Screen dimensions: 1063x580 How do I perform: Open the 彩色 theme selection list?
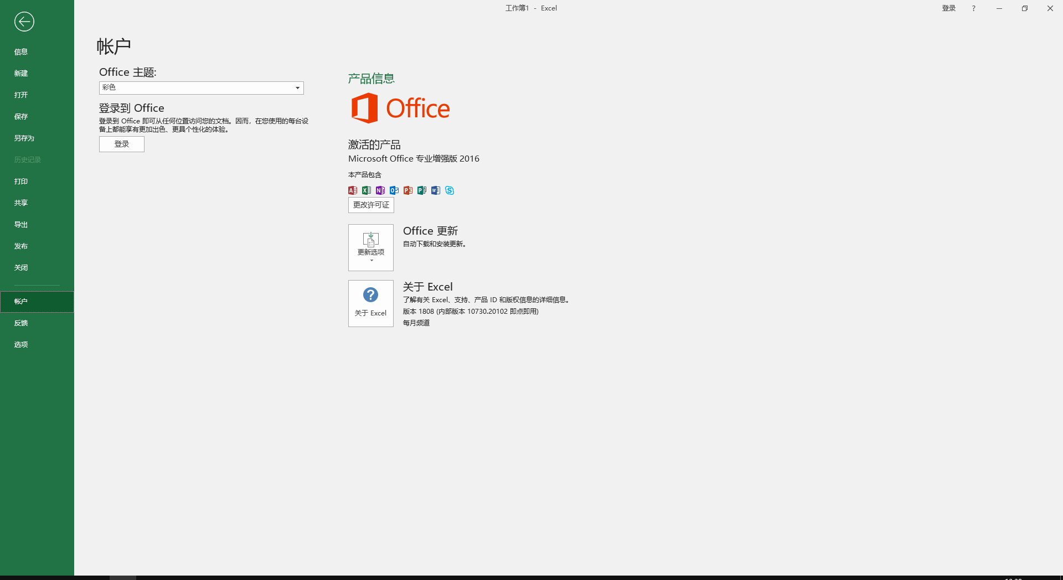(201, 87)
